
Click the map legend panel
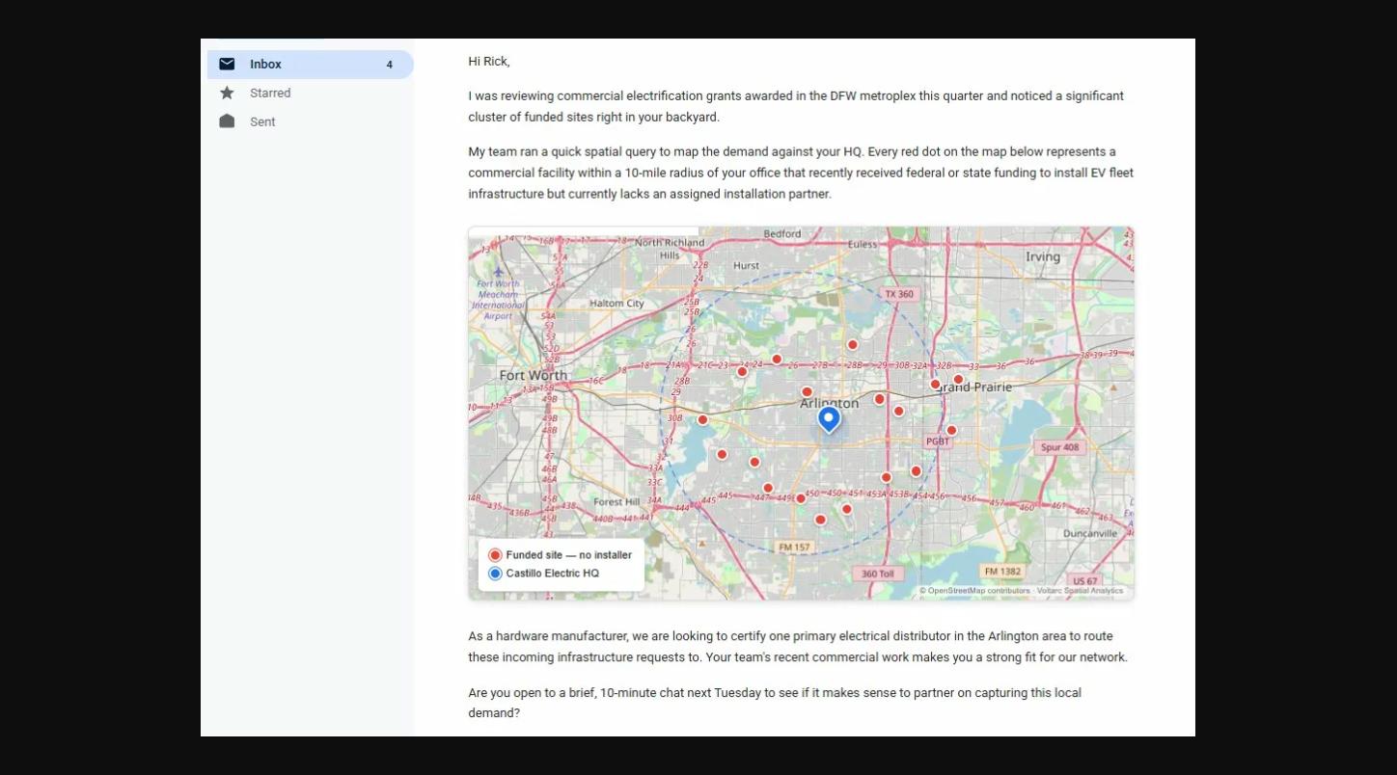pos(560,562)
